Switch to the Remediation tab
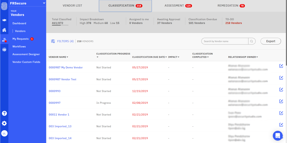The width and height of the screenshot is (287, 143). 231,6
